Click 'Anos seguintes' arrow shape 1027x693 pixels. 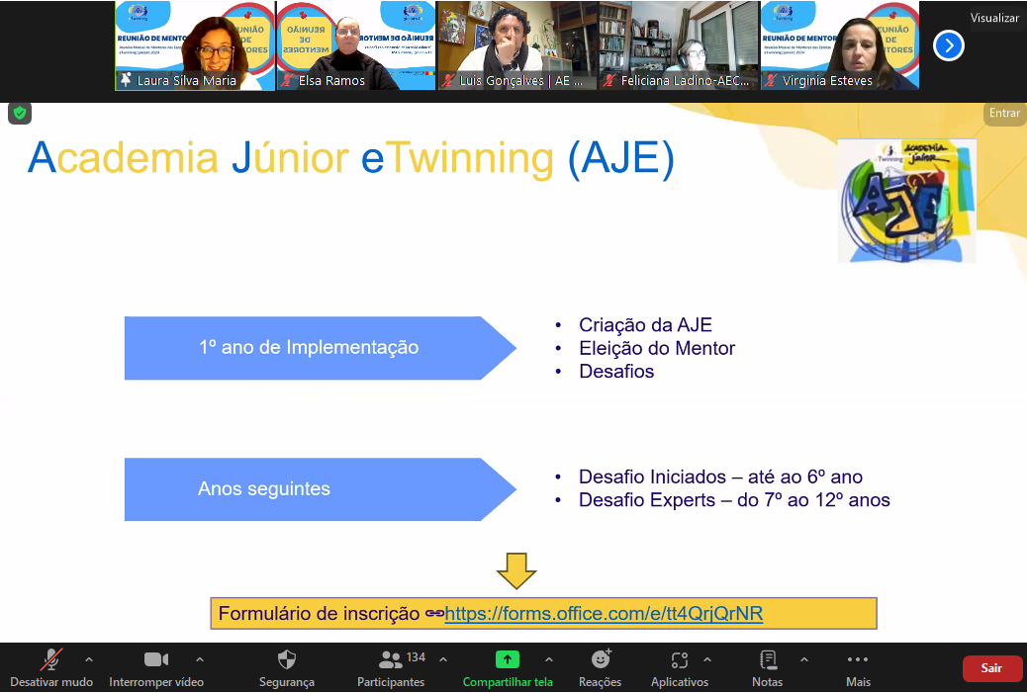(321, 489)
